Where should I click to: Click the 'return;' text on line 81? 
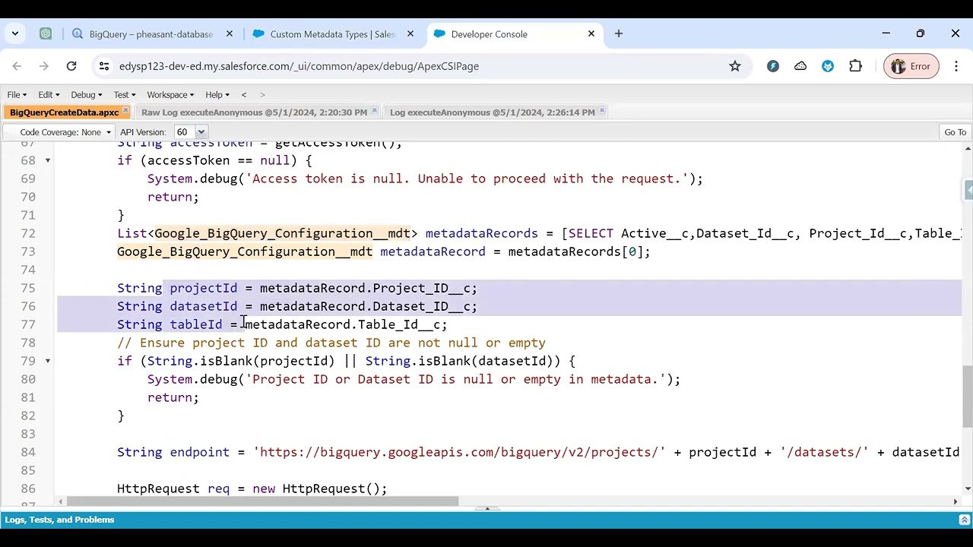point(173,397)
